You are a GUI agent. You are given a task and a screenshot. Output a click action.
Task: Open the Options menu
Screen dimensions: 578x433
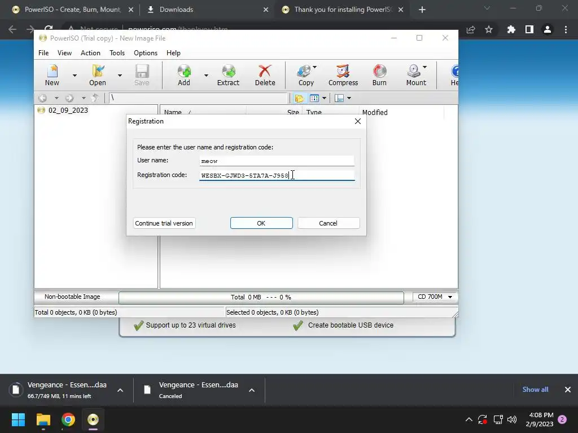coord(146,53)
